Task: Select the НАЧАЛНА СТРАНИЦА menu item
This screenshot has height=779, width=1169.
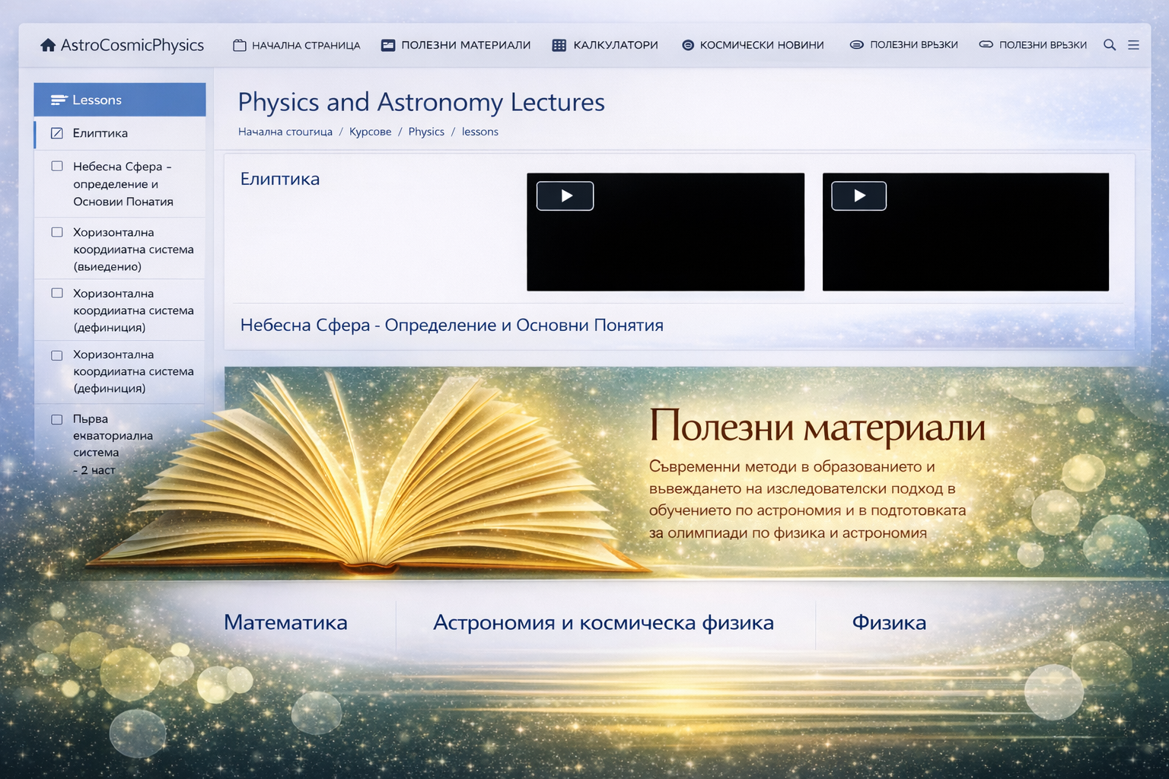Action: tap(304, 45)
